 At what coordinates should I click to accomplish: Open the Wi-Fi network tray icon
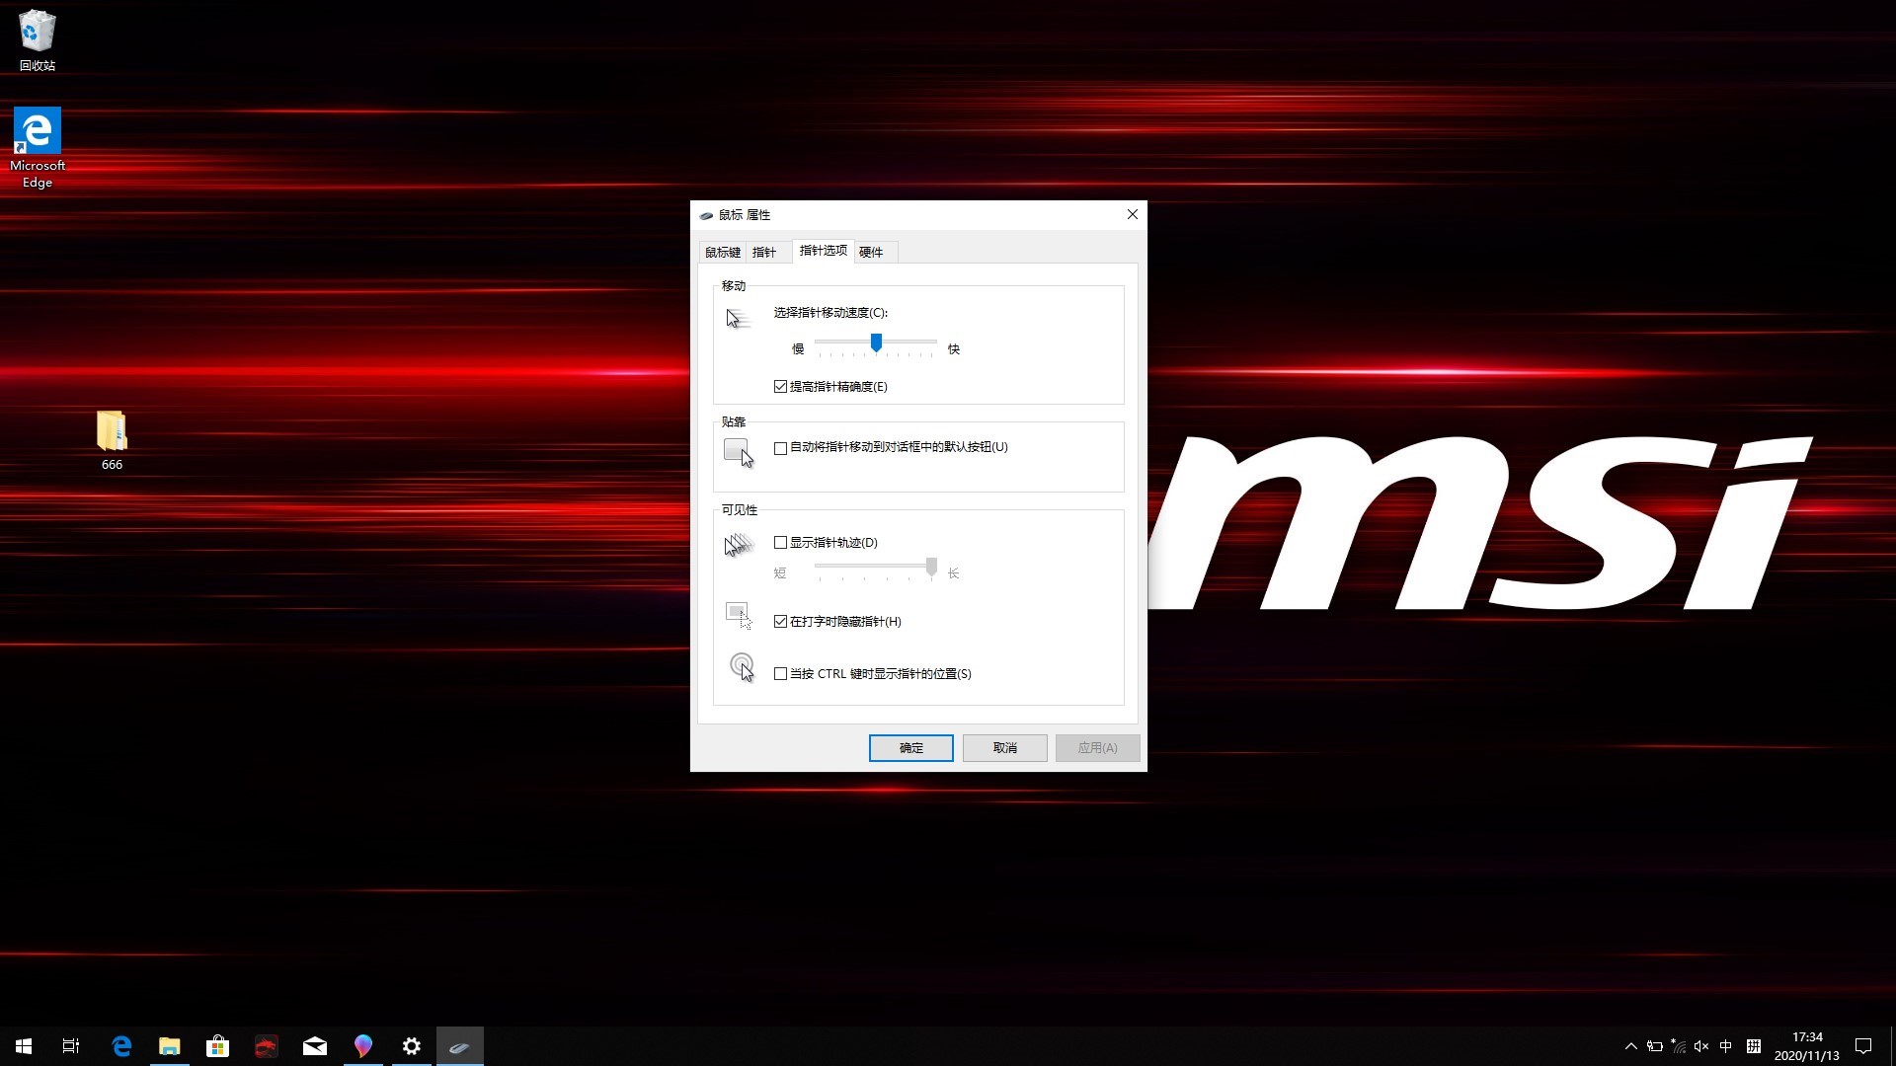1678,1046
